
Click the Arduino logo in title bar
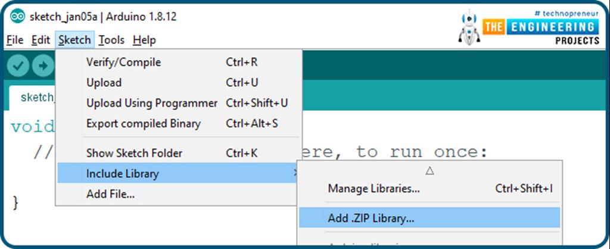click(x=18, y=17)
